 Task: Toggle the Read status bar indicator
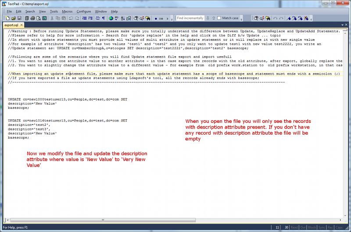[294, 227]
